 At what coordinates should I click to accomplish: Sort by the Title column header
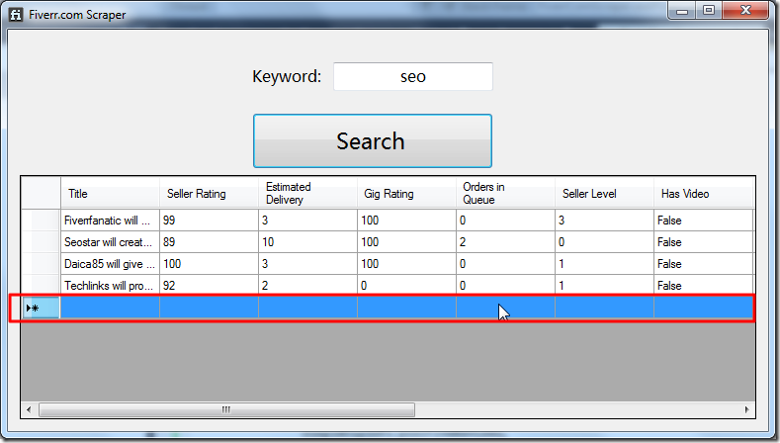[x=110, y=193]
